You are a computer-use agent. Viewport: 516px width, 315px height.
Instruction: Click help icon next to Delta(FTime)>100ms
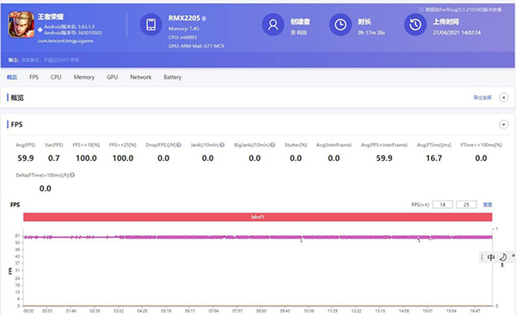click(x=72, y=175)
